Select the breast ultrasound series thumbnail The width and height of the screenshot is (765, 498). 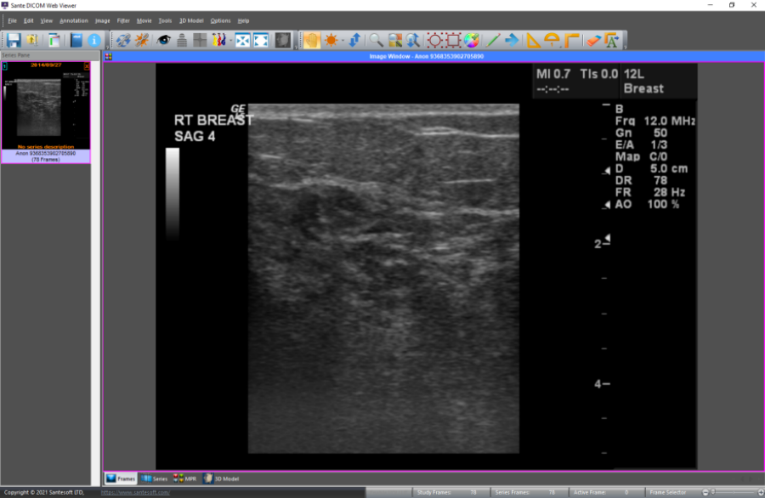click(x=46, y=104)
